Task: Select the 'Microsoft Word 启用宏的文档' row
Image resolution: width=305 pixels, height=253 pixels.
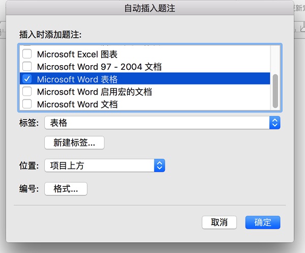Action: click(145, 91)
